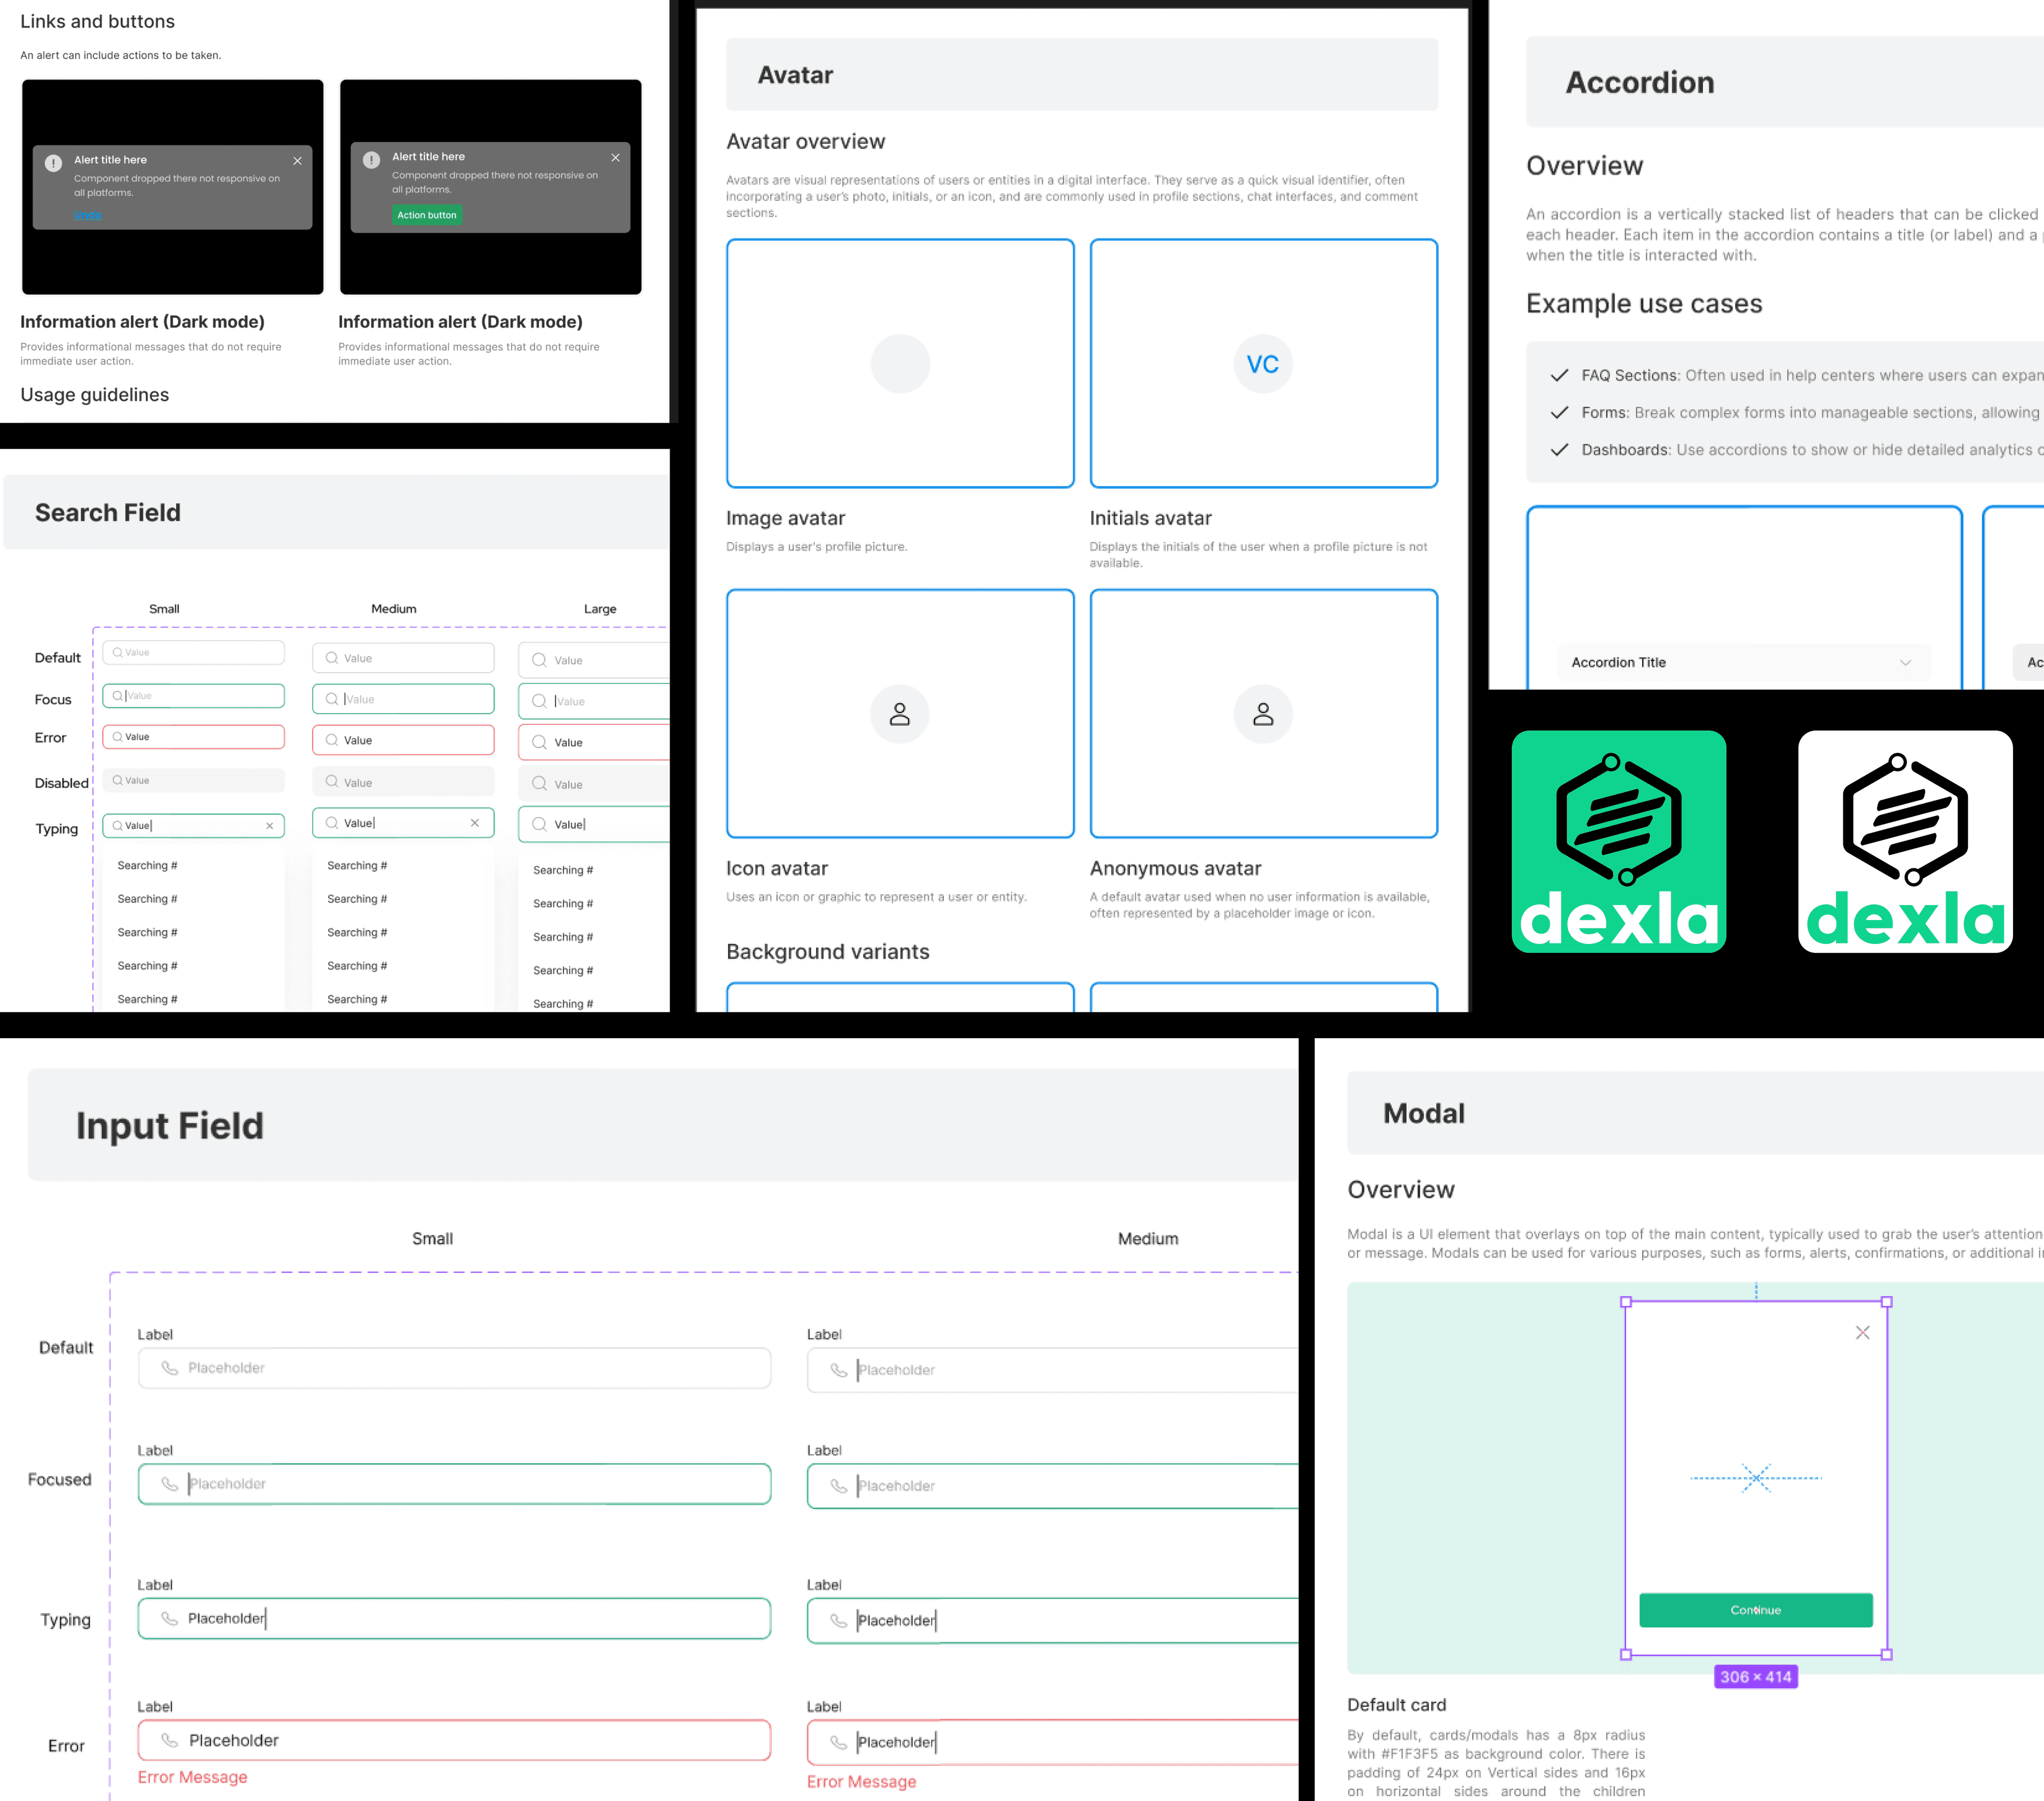Close the alert containing the Action button
The image size is (2044, 1801).
[x=615, y=158]
